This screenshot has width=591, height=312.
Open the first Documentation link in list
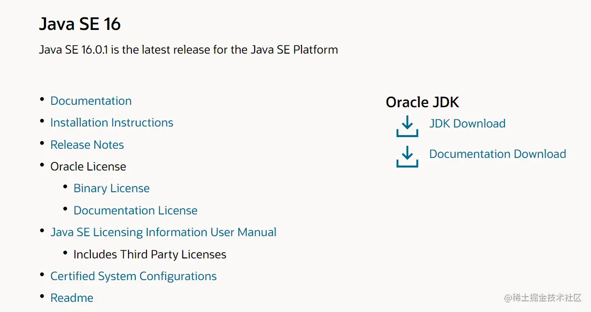(91, 101)
